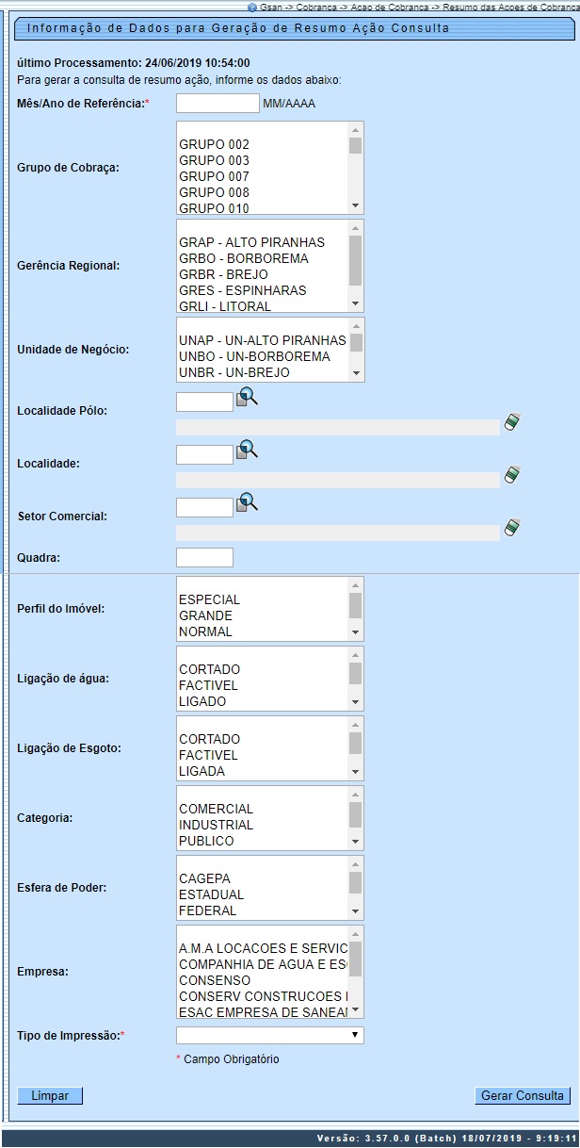Focus the Setor Comercial code field

(x=204, y=507)
